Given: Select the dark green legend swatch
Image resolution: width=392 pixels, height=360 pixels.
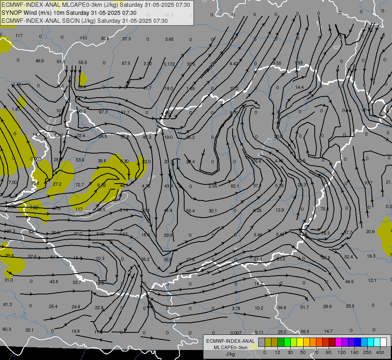Looking at the screenshot, I should [x=281, y=342].
